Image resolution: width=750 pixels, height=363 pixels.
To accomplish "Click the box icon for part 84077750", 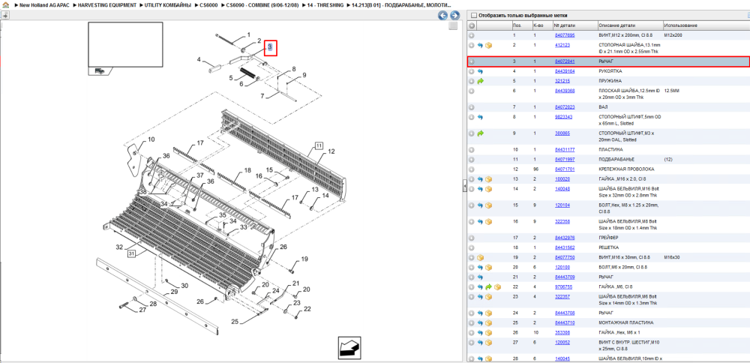I will [x=480, y=257].
